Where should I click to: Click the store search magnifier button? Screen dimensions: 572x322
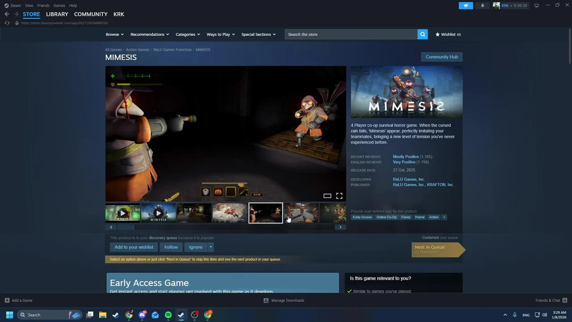pos(423,34)
